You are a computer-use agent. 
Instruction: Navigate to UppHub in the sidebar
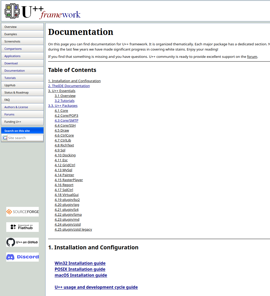(x=22, y=85)
